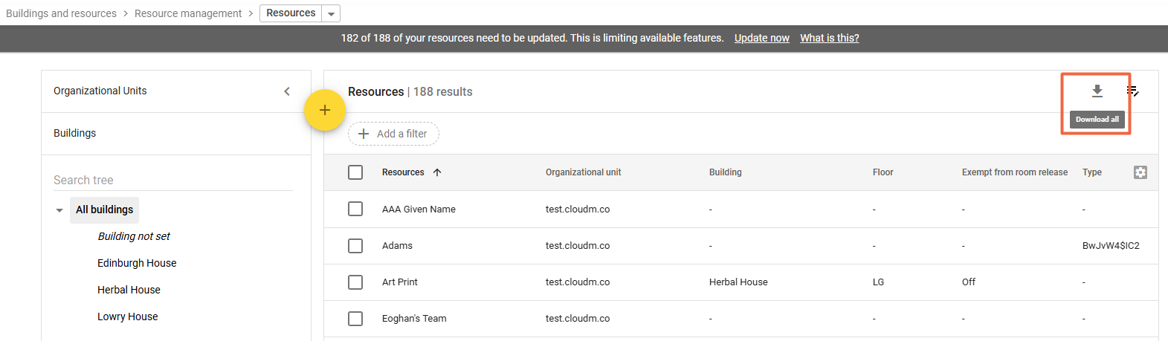This screenshot has width=1168, height=341.
Task: Click the Update now link
Action: pos(762,38)
